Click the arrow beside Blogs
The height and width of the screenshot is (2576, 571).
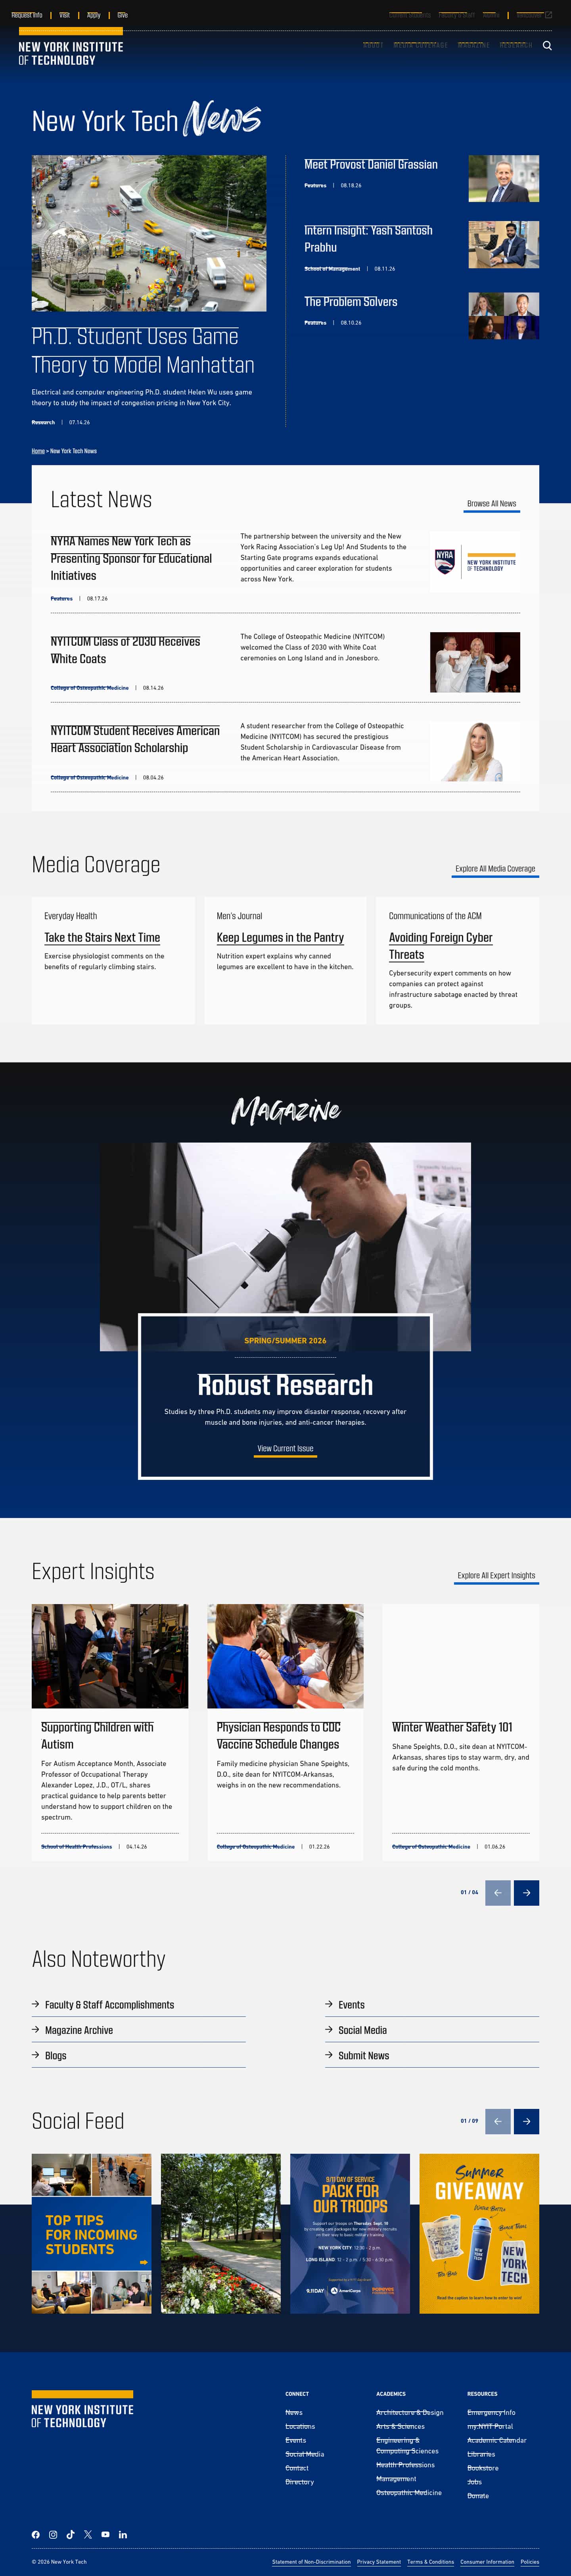tap(36, 2055)
